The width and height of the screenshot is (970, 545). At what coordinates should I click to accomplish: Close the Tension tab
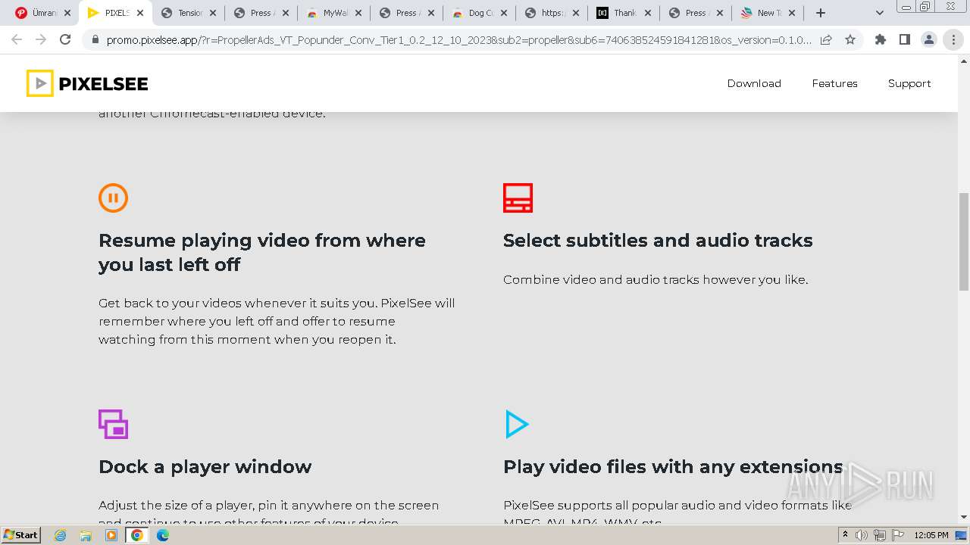(x=213, y=13)
